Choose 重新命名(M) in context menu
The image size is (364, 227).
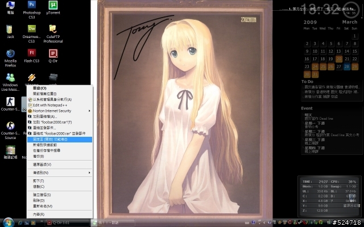(60, 206)
